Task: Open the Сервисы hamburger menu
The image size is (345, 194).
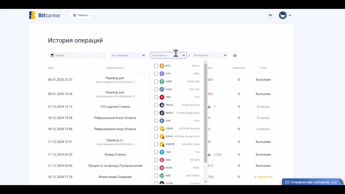Action: click(81, 15)
